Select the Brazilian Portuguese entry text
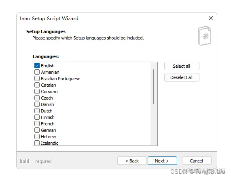The height and width of the screenshot is (179, 231). (x=61, y=79)
